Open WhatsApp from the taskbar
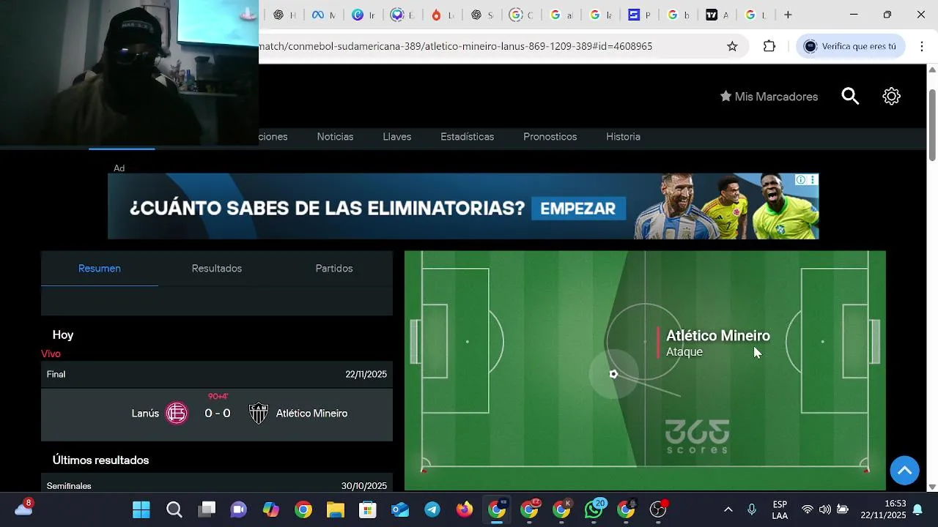 594,509
